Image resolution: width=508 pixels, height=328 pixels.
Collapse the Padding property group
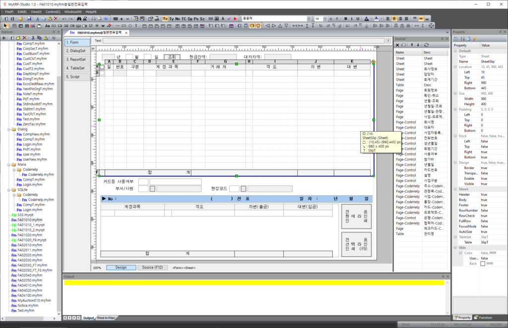point(455,109)
